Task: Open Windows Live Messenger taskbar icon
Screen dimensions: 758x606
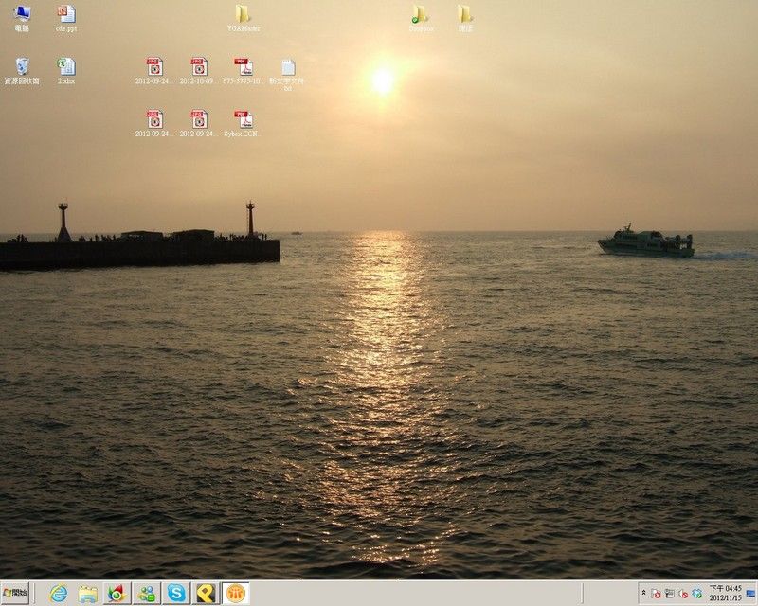Action: pos(147,594)
